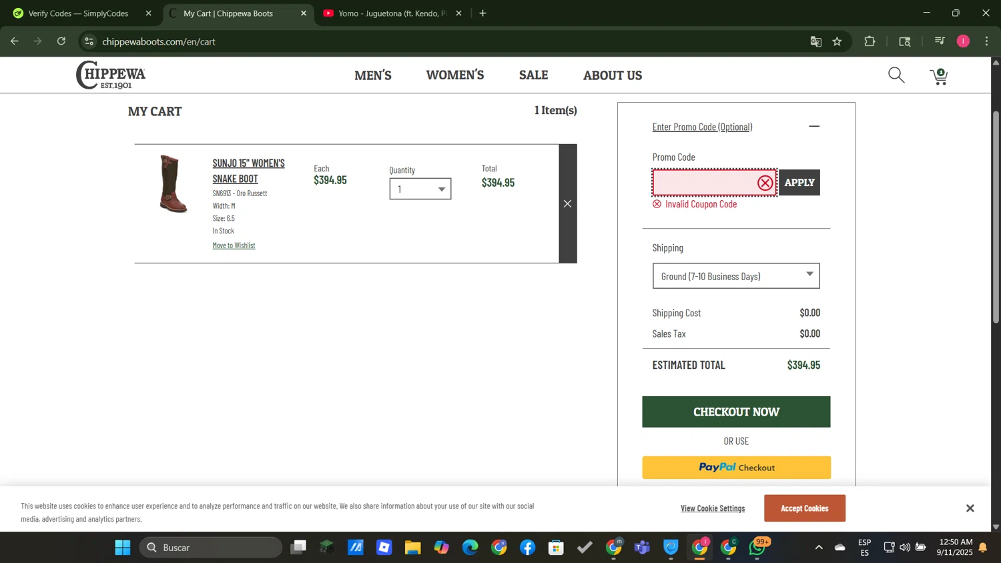The height and width of the screenshot is (563, 1001).
Task: Open the media control icon in toolbar
Action: (x=940, y=41)
